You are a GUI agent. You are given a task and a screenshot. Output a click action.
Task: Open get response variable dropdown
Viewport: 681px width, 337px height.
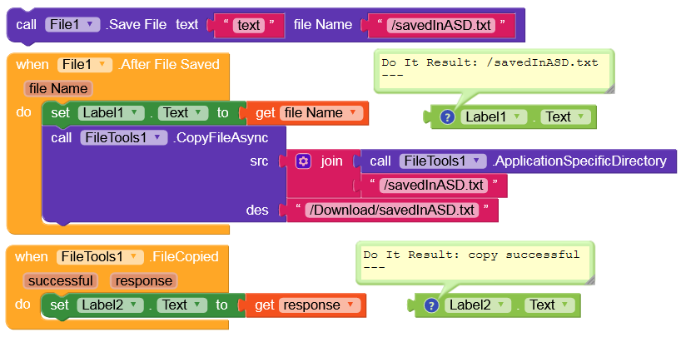pos(320,305)
